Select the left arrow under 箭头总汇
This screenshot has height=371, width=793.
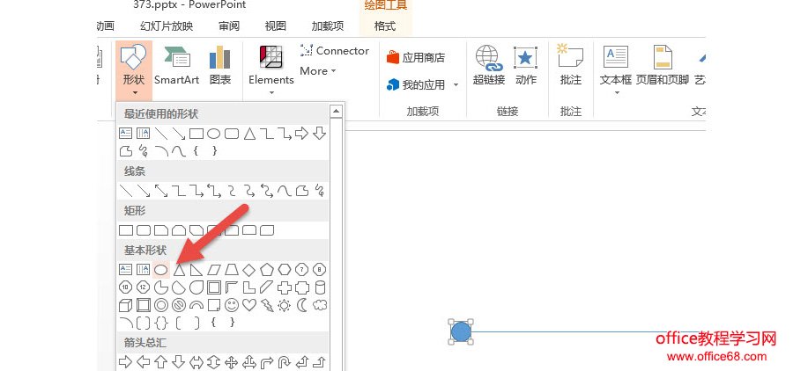tap(143, 361)
